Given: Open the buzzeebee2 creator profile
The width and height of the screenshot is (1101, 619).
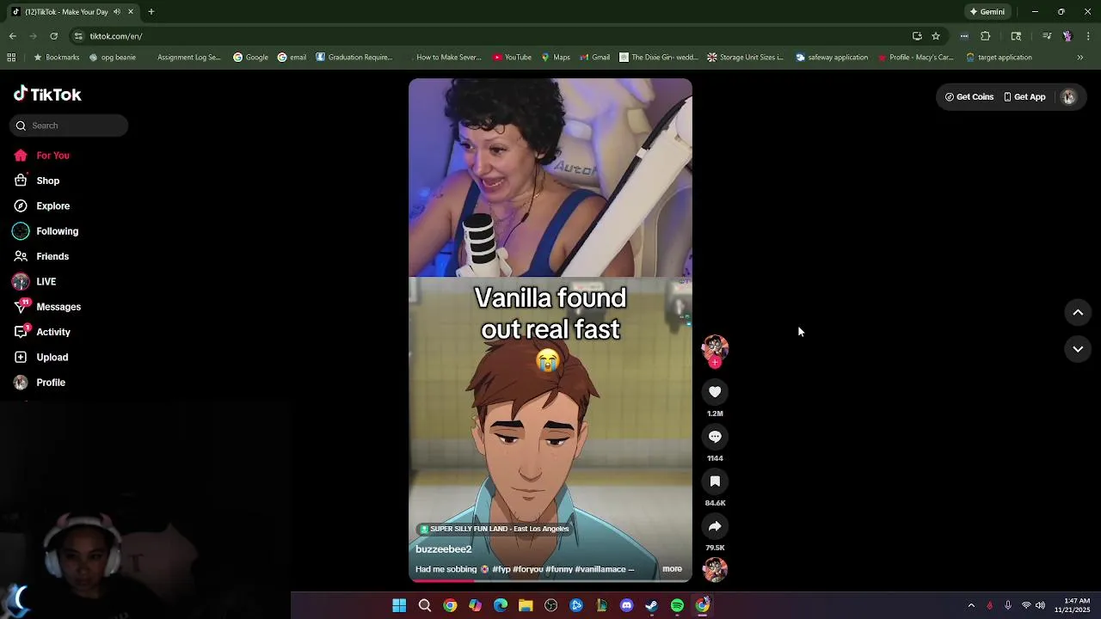Looking at the screenshot, I should click(x=444, y=549).
